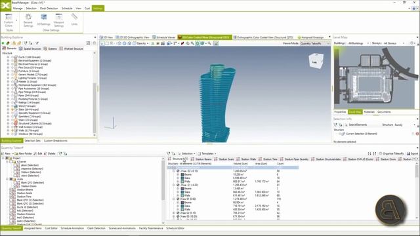420x236 pixels.
Task: Open the Manage ribbon tab
Action: [18, 9]
